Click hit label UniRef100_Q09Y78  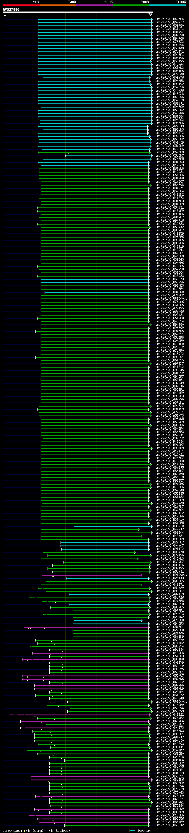point(169,552)
